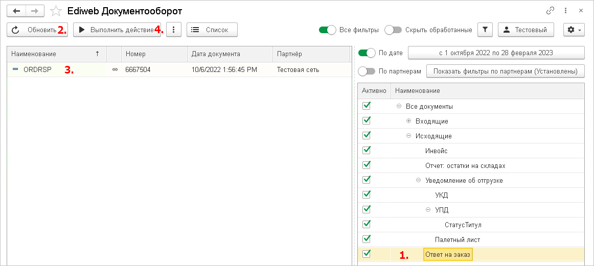Click the funnel filter icon button
This screenshot has width=594, height=266.
coord(485,30)
